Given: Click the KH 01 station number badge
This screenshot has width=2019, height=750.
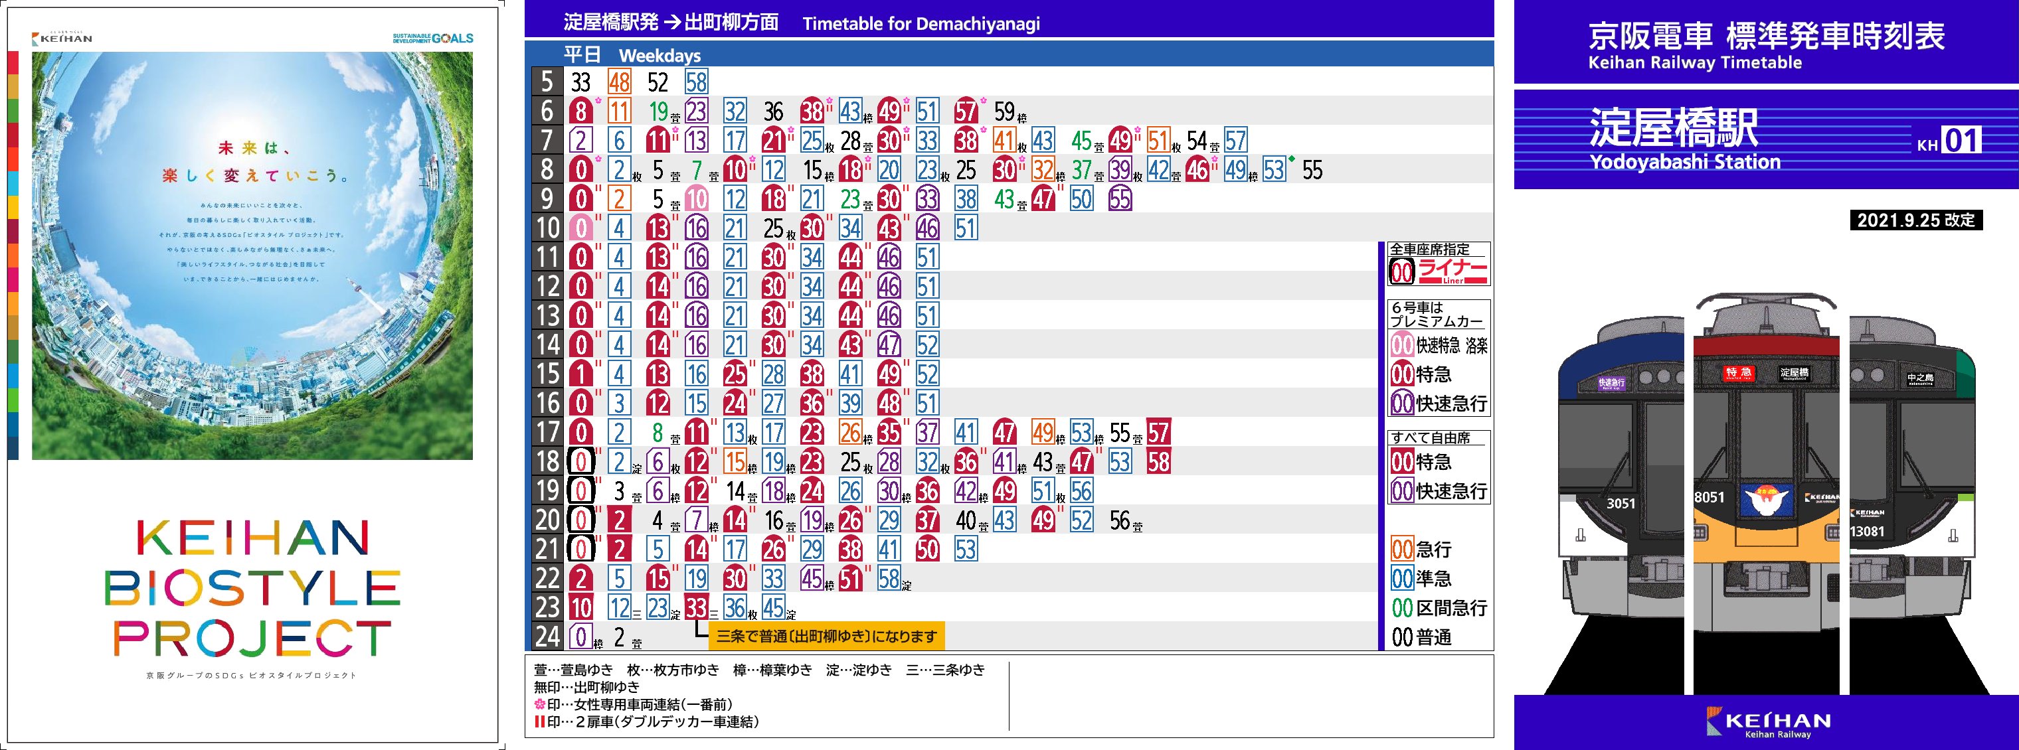Looking at the screenshot, I should [x=1949, y=141].
